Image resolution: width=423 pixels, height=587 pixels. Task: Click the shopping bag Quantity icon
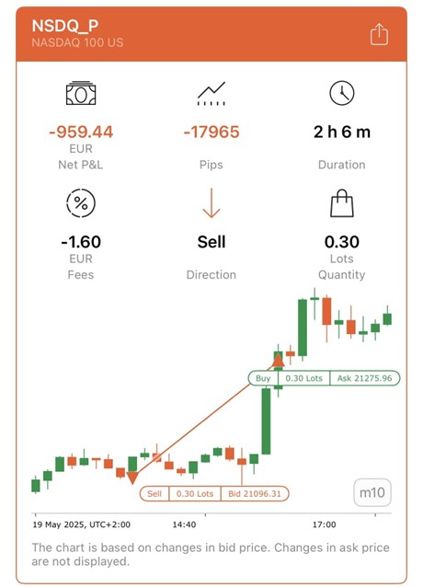click(x=341, y=203)
